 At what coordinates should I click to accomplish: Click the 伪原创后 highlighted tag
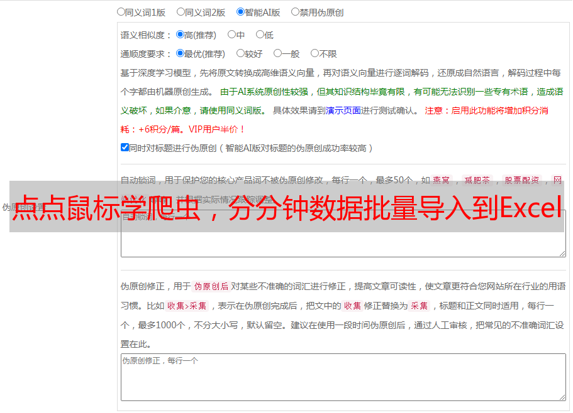tap(211, 286)
